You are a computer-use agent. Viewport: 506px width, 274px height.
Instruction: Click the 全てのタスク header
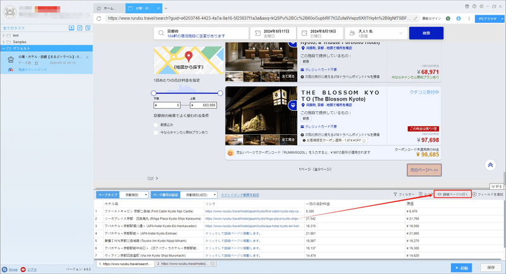pos(14,28)
